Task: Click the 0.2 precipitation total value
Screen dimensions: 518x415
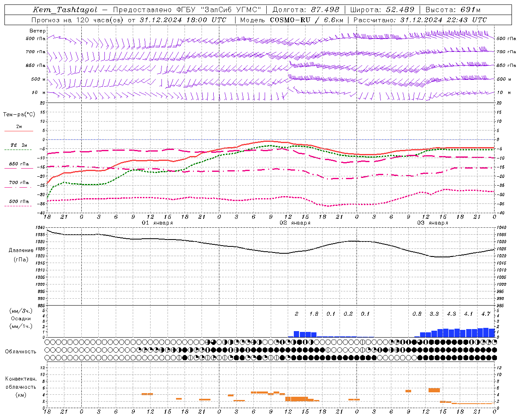Action: coord(348,314)
